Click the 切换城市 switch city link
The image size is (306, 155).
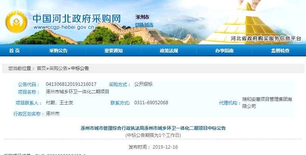point(144,25)
